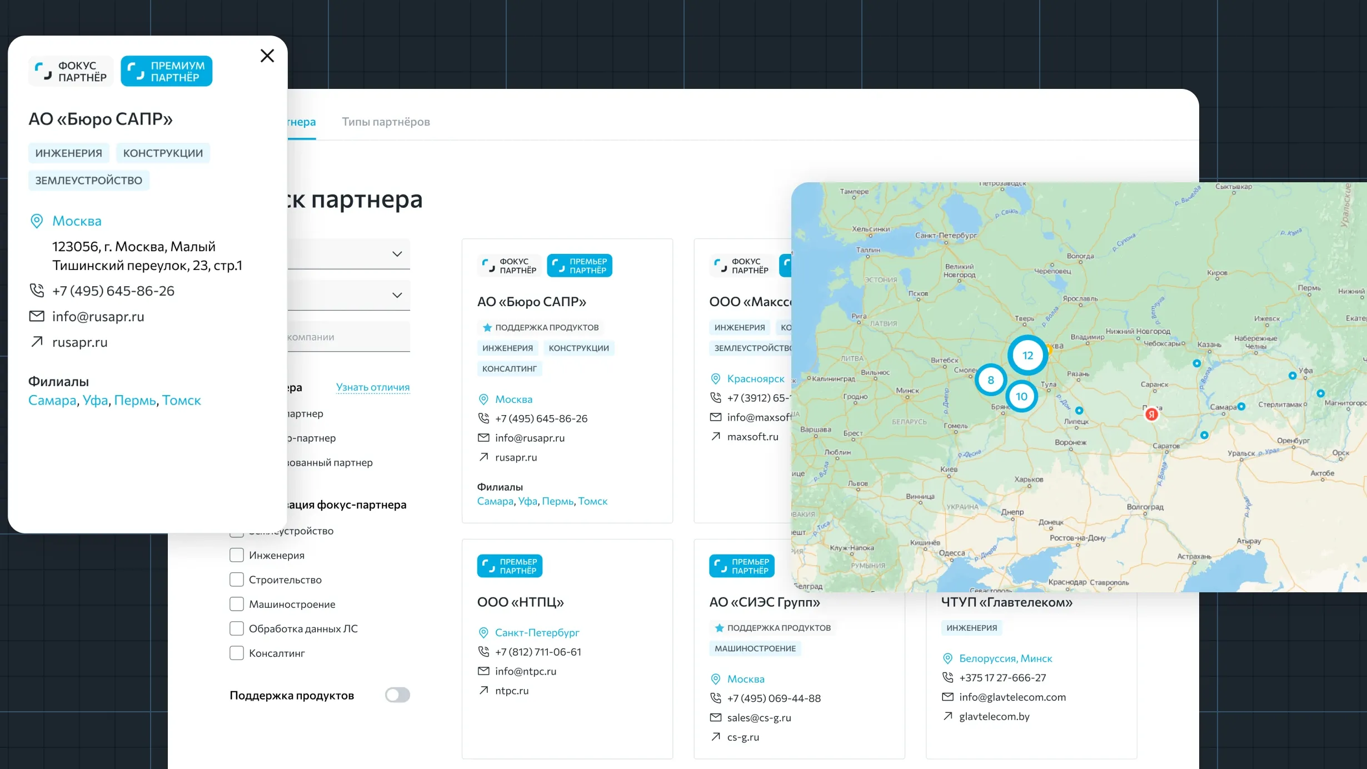Click the arrow icon beside cs-g.ru
Image resolution: width=1367 pixels, height=769 pixels.
coord(716,737)
